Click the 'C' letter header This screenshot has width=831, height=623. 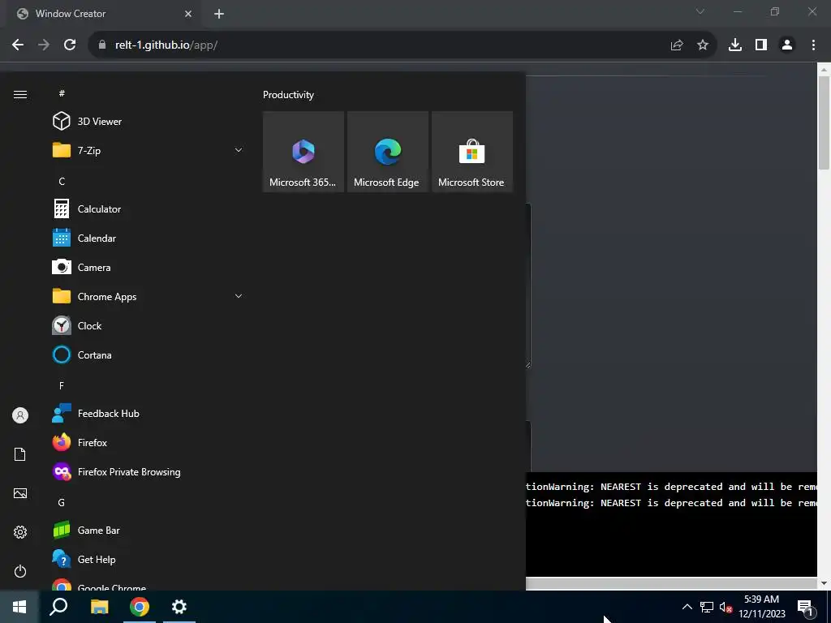[62, 181]
